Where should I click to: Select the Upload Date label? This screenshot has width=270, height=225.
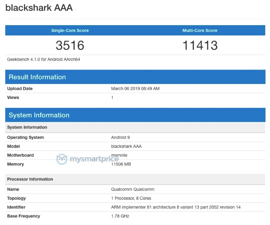[20, 88]
